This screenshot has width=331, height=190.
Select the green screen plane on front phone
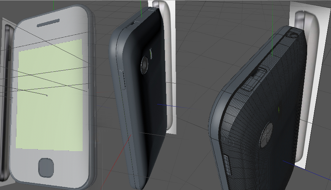point(49,95)
